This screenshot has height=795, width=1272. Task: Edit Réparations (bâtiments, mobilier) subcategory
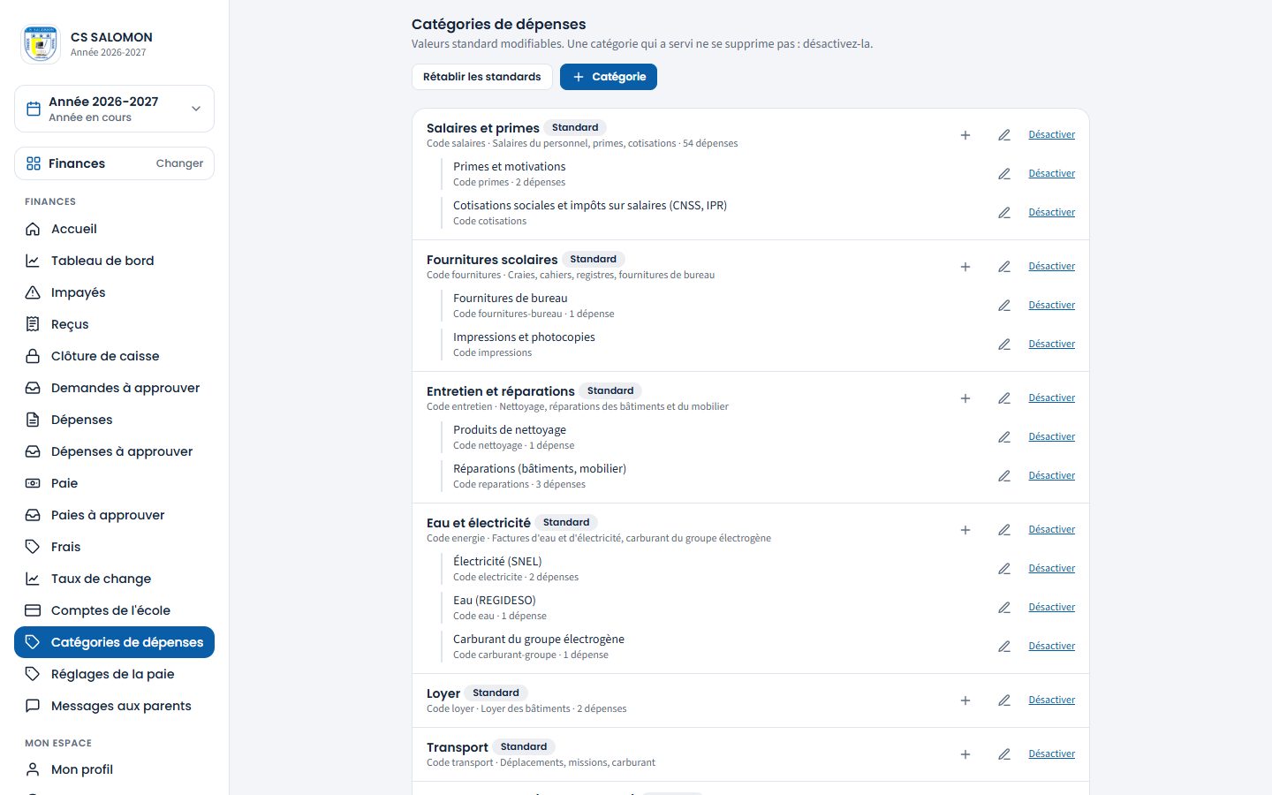[1004, 476]
